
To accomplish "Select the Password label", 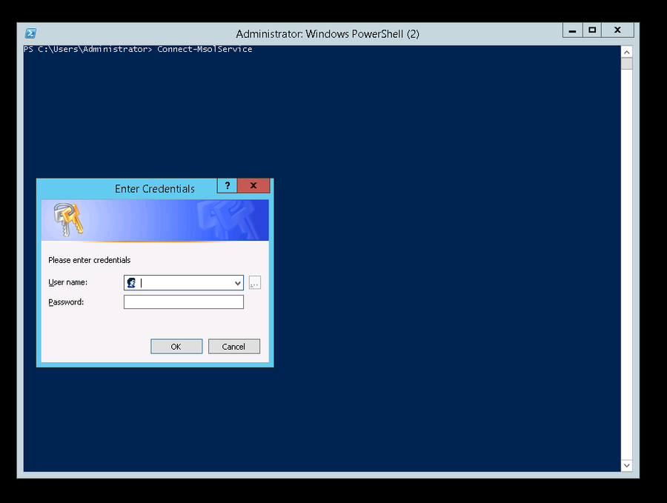I will (x=66, y=302).
